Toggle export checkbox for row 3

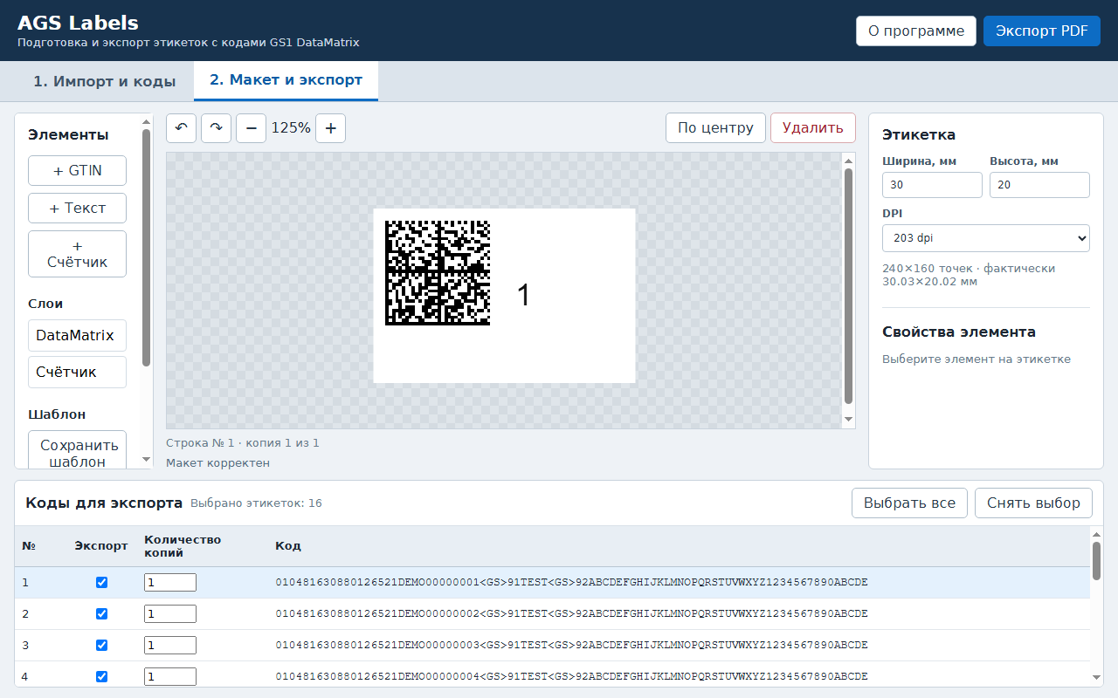(x=101, y=646)
